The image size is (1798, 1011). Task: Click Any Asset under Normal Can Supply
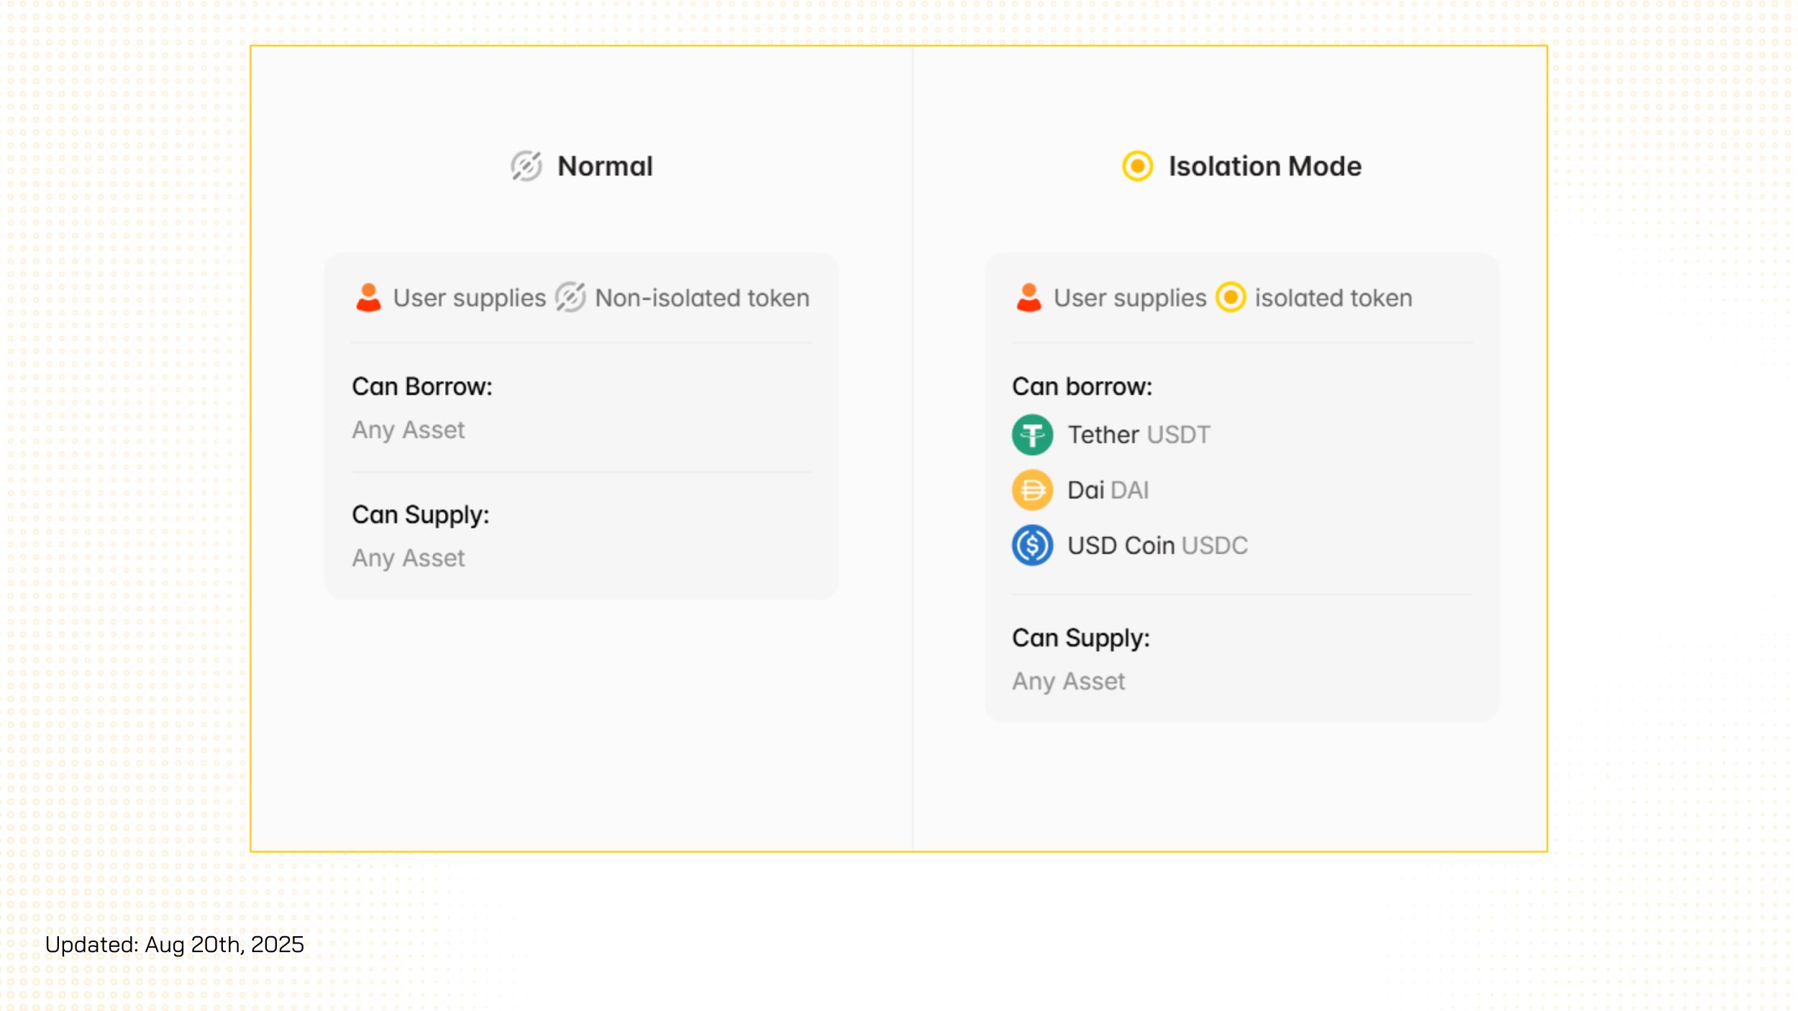[x=408, y=558]
